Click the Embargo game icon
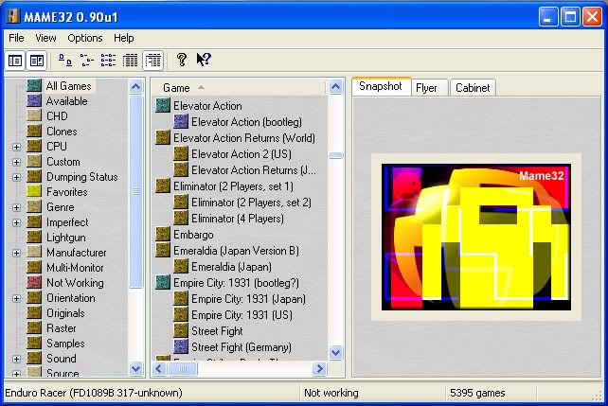Screen dimensions: 608x406 click(x=163, y=235)
